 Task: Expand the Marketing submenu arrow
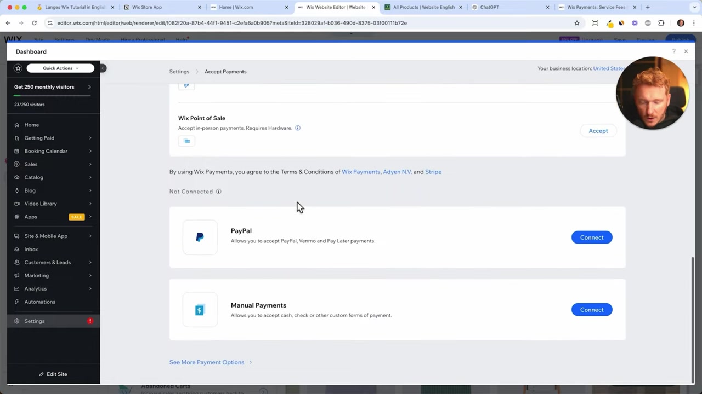(x=90, y=275)
